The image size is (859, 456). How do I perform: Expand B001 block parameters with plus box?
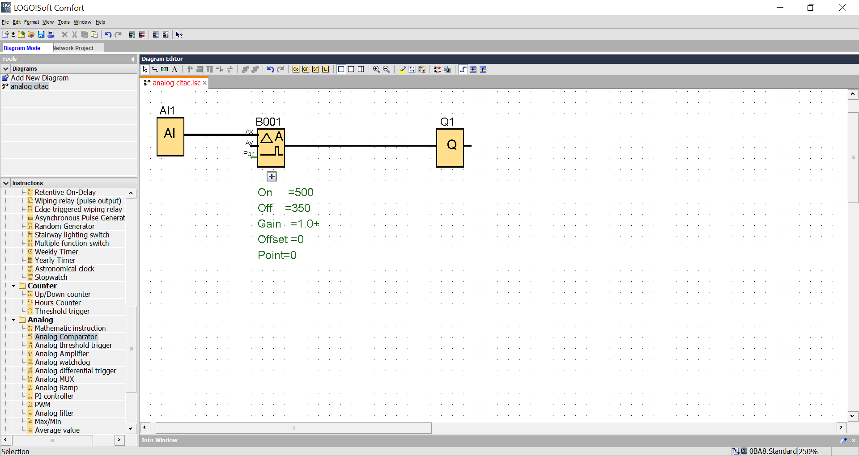[272, 177]
